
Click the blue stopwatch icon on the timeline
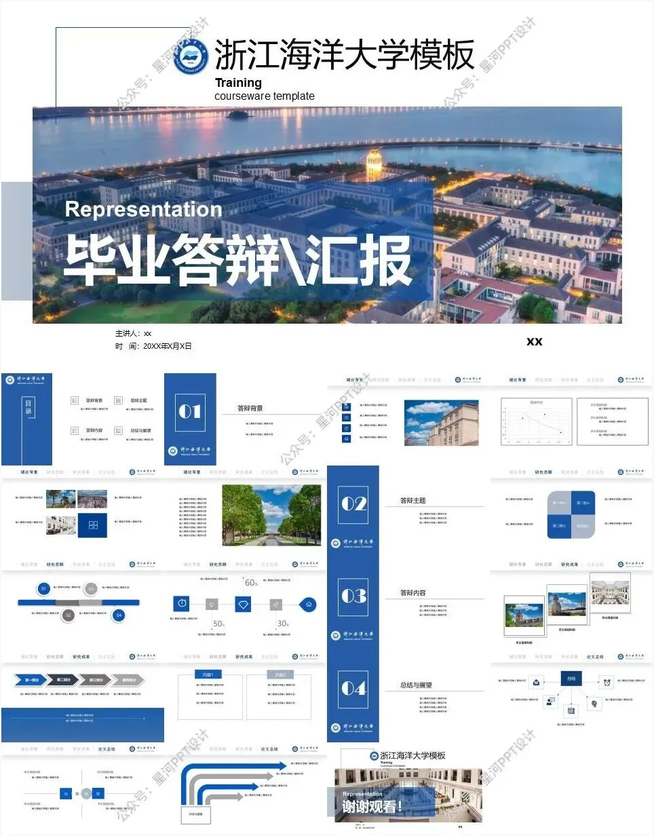coord(181,604)
